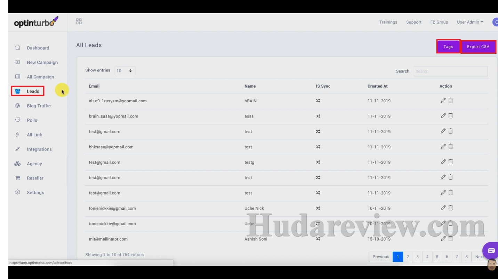Edit lead bhksasa@yopmail.com with pencil icon
The image size is (498, 279).
click(x=443, y=146)
